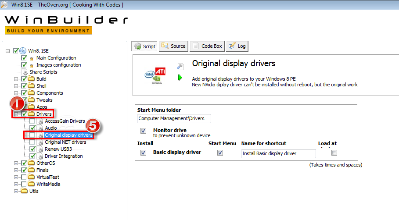Click the gear icon beside Original NET drivers
Image resolution: width=399 pixels, height=220 pixels.
pyautogui.click(x=40, y=142)
